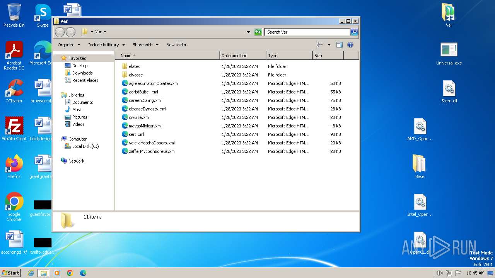Open the Share with dropdown
The image size is (495, 278).
point(145,45)
